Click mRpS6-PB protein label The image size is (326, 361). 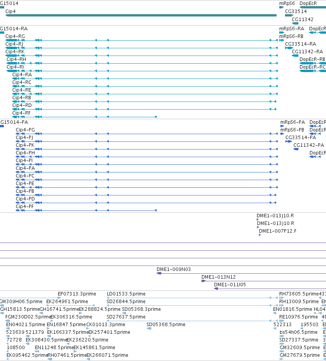[x=292, y=130]
